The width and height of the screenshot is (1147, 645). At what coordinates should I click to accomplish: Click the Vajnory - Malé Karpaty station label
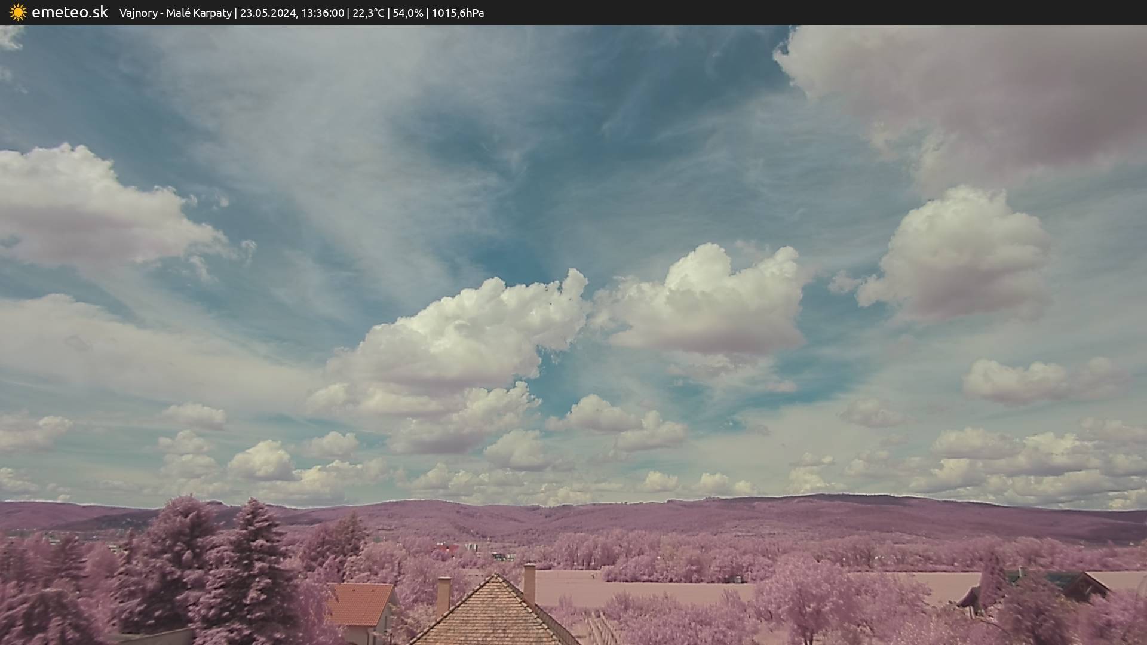pyautogui.click(x=175, y=13)
